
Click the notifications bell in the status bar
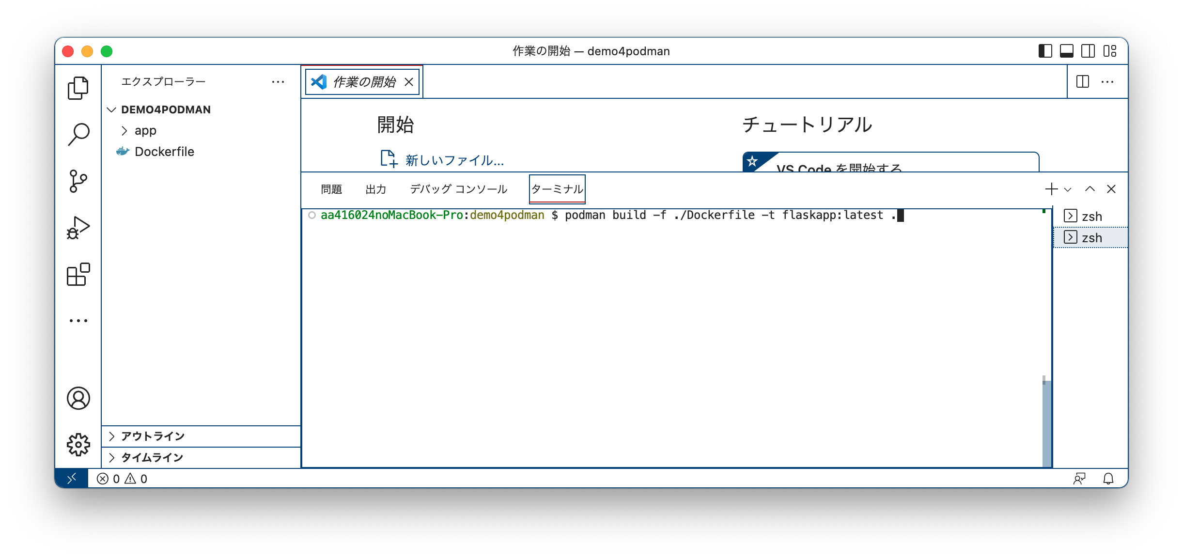[x=1109, y=478]
